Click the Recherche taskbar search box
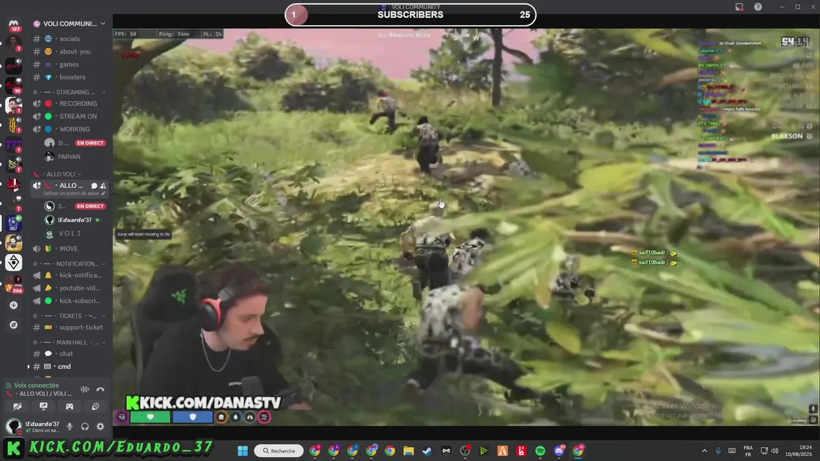This screenshot has width=820, height=461. coord(279,451)
